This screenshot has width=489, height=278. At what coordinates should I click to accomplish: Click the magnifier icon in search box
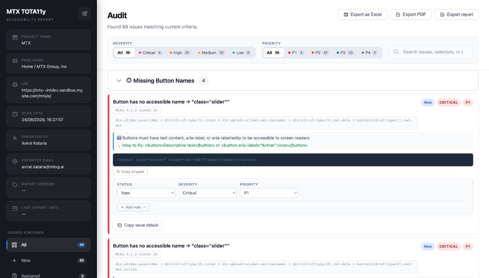tap(396, 51)
